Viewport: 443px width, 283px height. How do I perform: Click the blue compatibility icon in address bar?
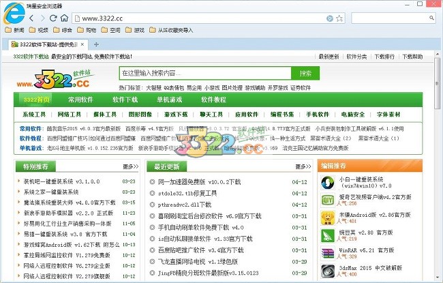click(330, 18)
